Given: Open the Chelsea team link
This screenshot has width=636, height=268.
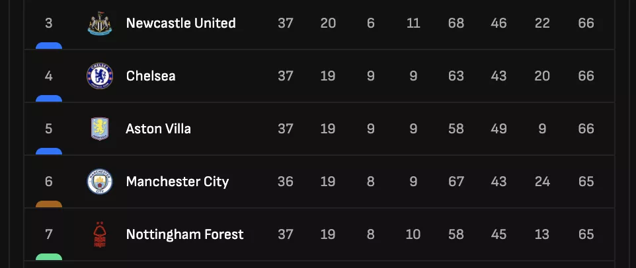Looking at the screenshot, I should (x=151, y=76).
